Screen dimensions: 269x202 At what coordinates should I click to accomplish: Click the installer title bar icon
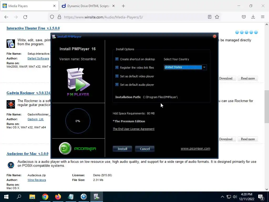54,36
